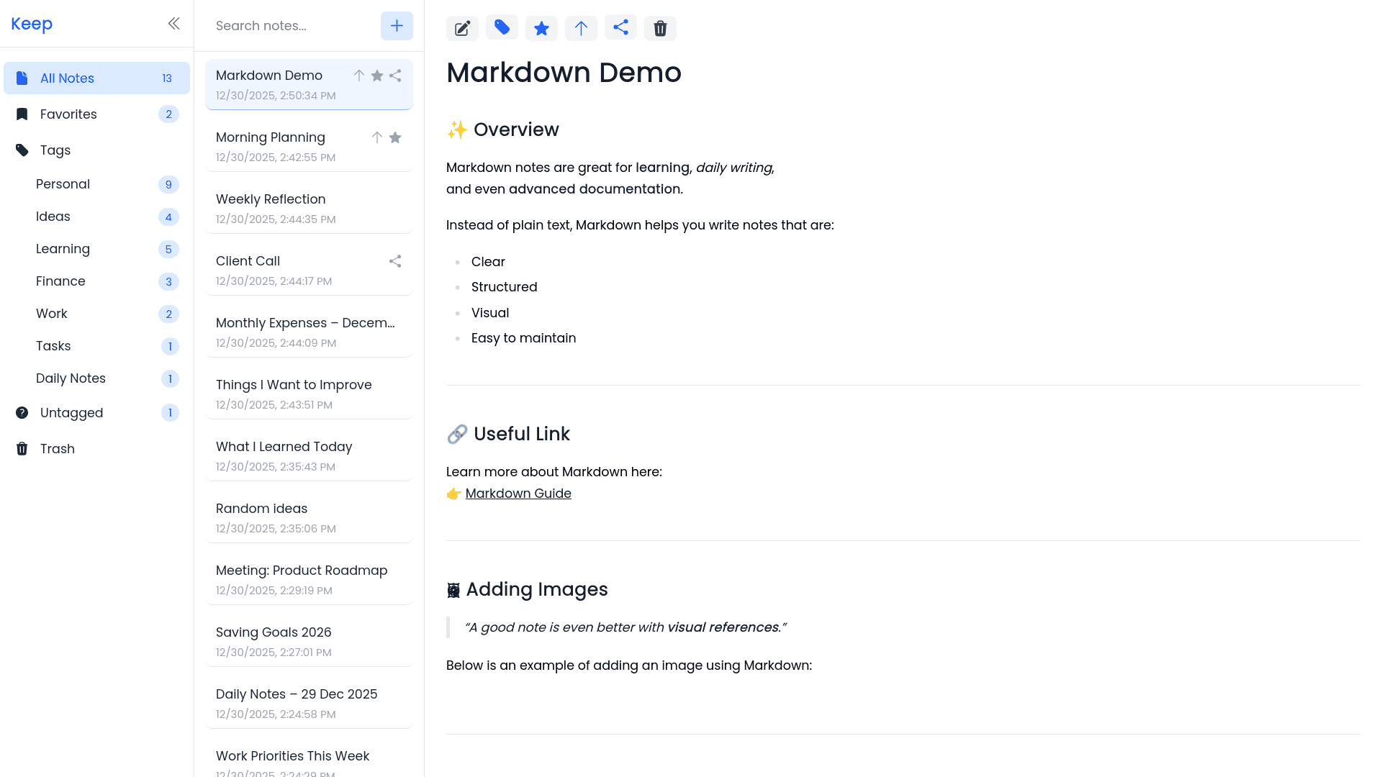1382x777 pixels.
Task: Select the Untagged notes filter
Action: tap(72, 413)
